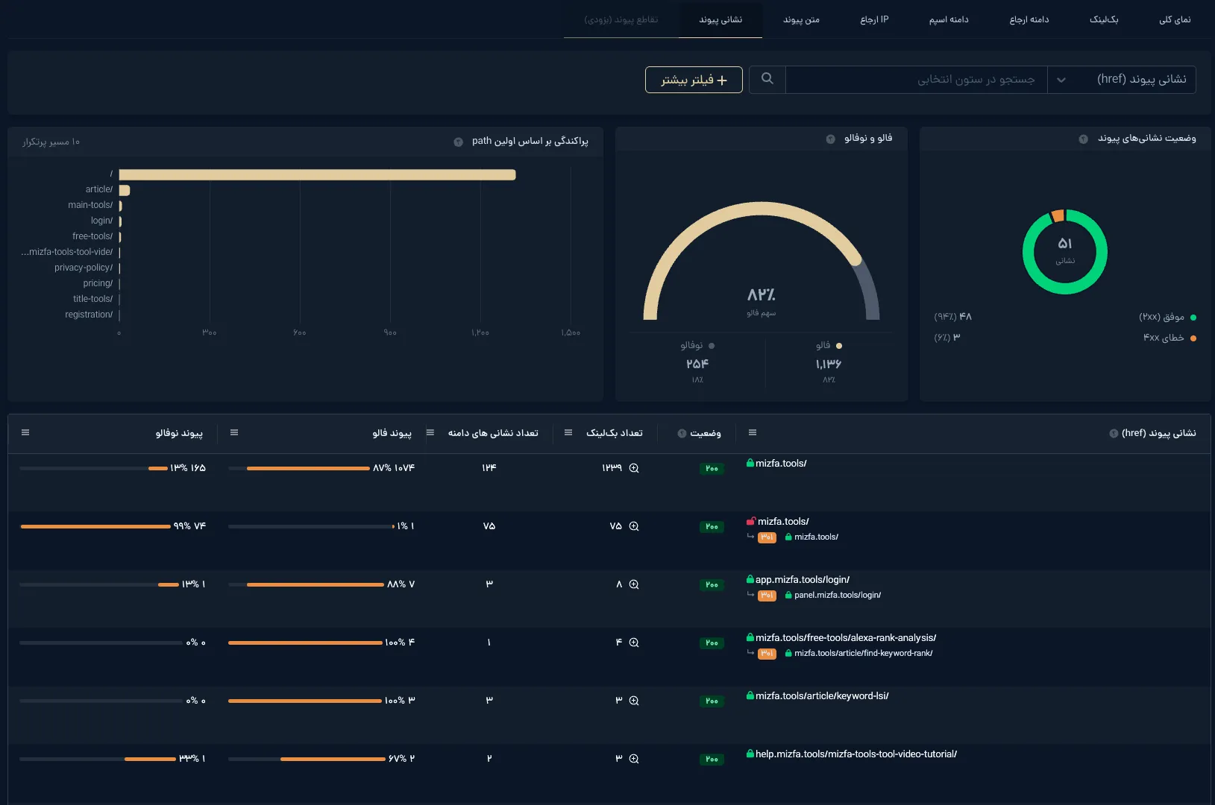Open mizfa.tools/free-tools/alexa-rank-analysis/ link

click(846, 638)
